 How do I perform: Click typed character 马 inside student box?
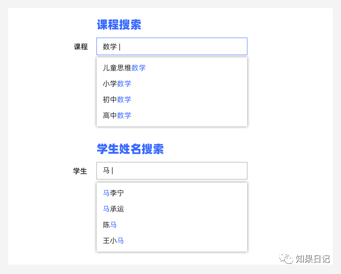click(x=106, y=171)
